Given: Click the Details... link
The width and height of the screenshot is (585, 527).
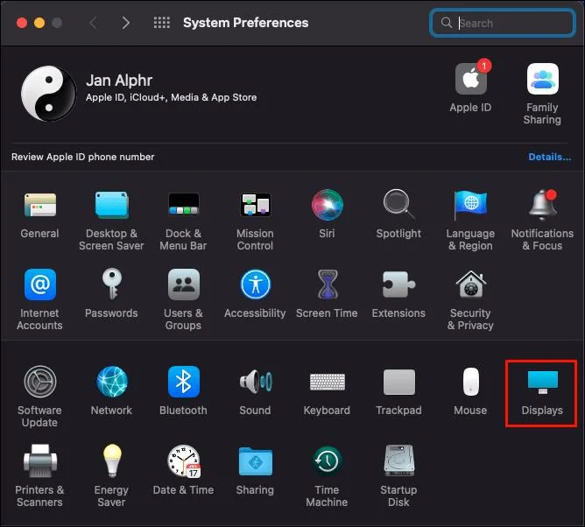Looking at the screenshot, I should click(549, 157).
